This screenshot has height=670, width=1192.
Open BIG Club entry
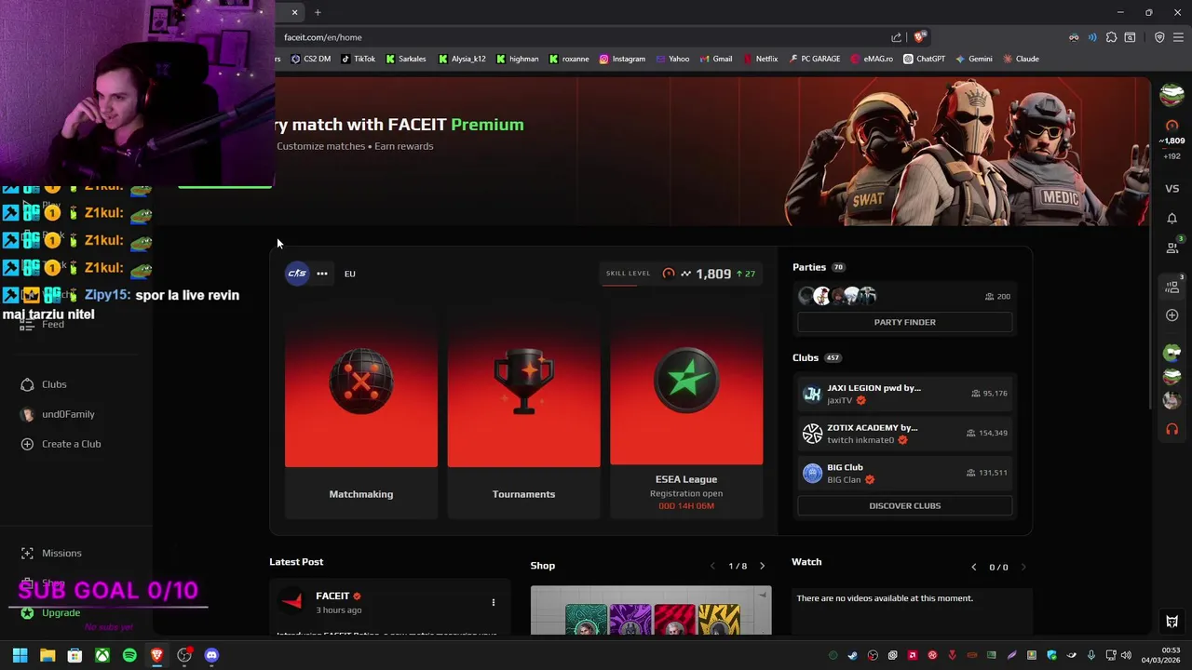904,473
